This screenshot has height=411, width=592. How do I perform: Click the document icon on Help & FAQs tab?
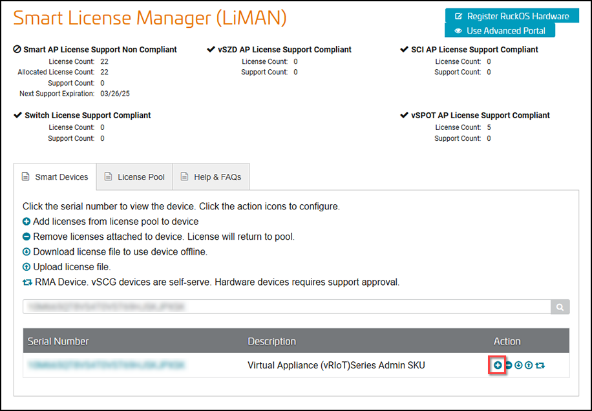pyautogui.click(x=184, y=176)
